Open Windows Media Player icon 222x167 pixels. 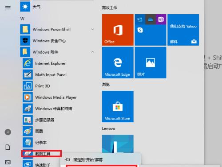[28, 97]
